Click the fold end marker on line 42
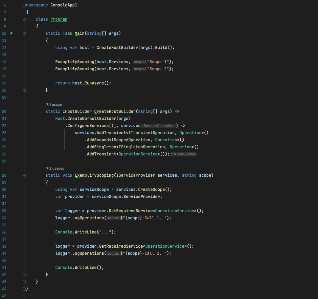This screenshot has height=299, width=318. coord(24,275)
